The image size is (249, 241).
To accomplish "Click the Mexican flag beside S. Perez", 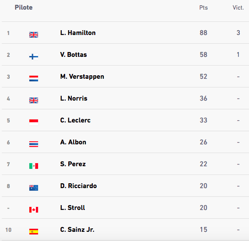I will click(x=34, y=166).
